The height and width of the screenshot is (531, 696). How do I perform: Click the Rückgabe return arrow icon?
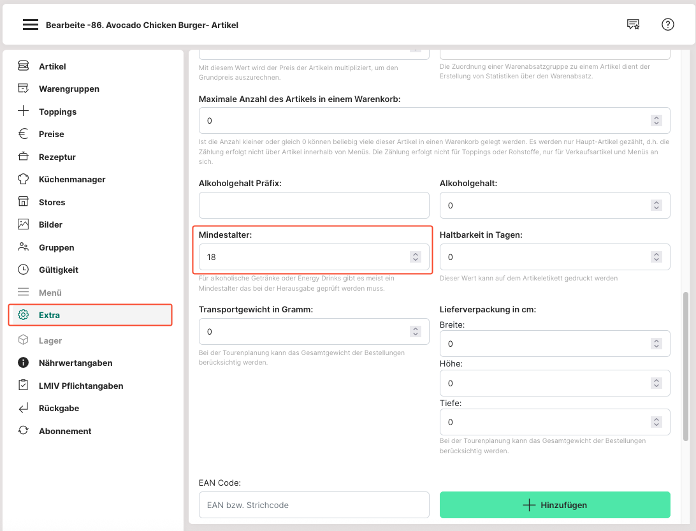(x=24, y=408)
